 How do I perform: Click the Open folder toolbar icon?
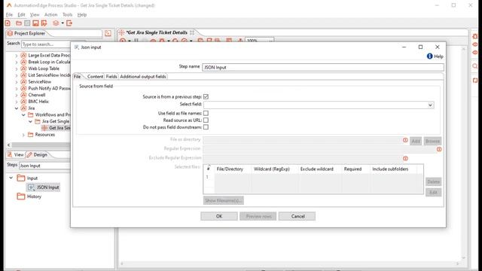pos(19,23)
